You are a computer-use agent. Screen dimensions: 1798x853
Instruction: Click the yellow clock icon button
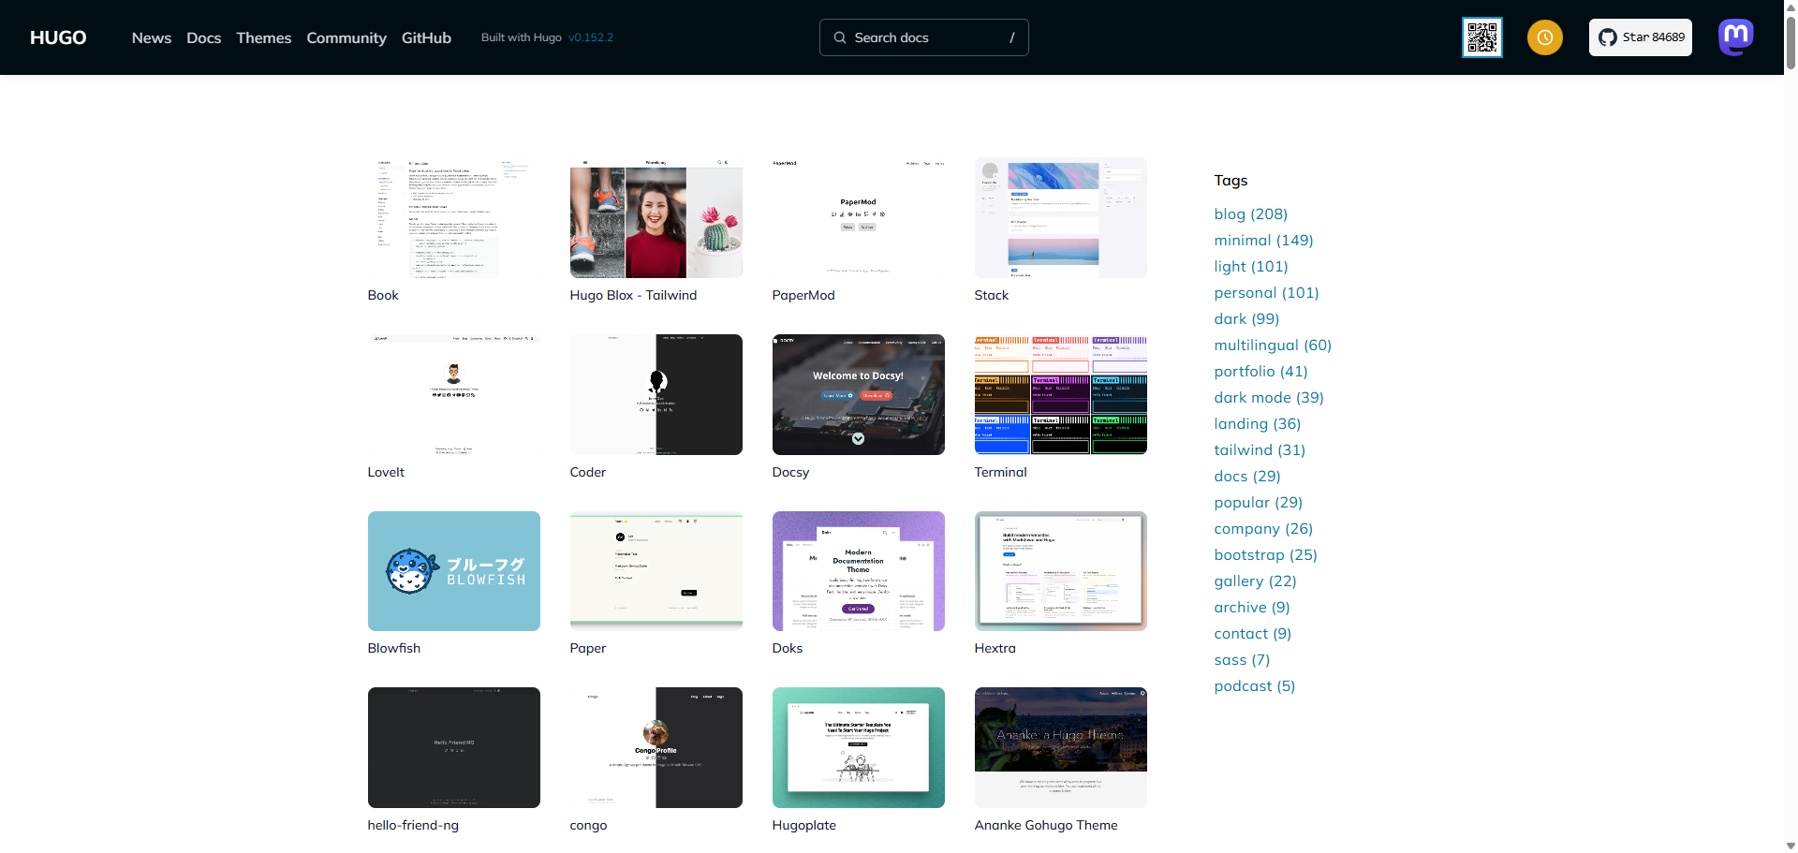pos(1544,37)
